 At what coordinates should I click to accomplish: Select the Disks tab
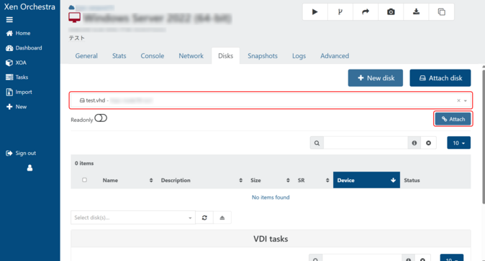[225, 56]
